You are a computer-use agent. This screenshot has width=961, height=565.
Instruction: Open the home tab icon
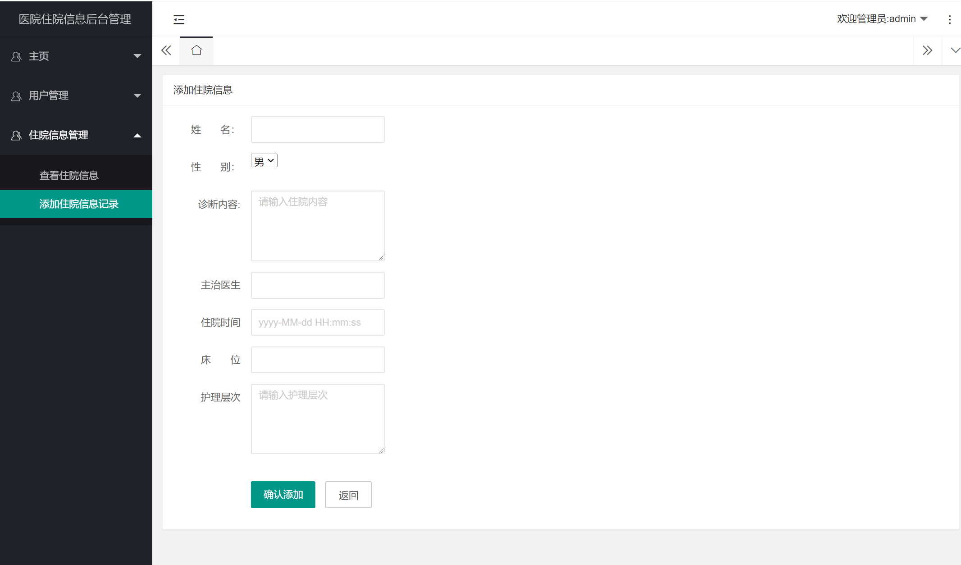point(196,50)
